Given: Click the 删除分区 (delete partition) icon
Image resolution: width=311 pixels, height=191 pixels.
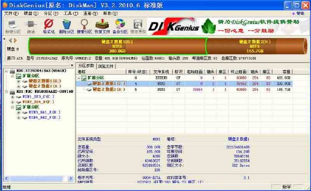Looking at the screenshot, I should [x=66, y=26].
